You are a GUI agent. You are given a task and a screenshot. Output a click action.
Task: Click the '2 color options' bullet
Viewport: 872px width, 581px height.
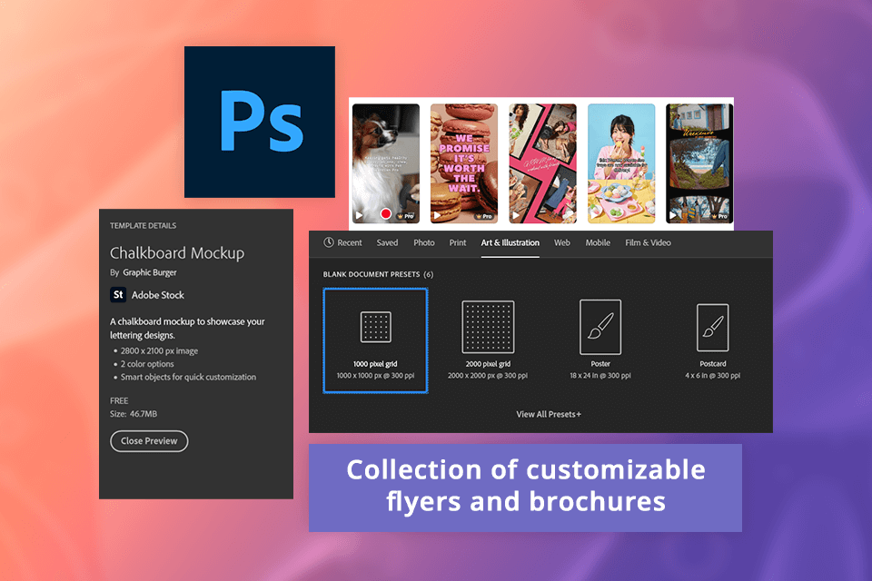click(147, 364)
